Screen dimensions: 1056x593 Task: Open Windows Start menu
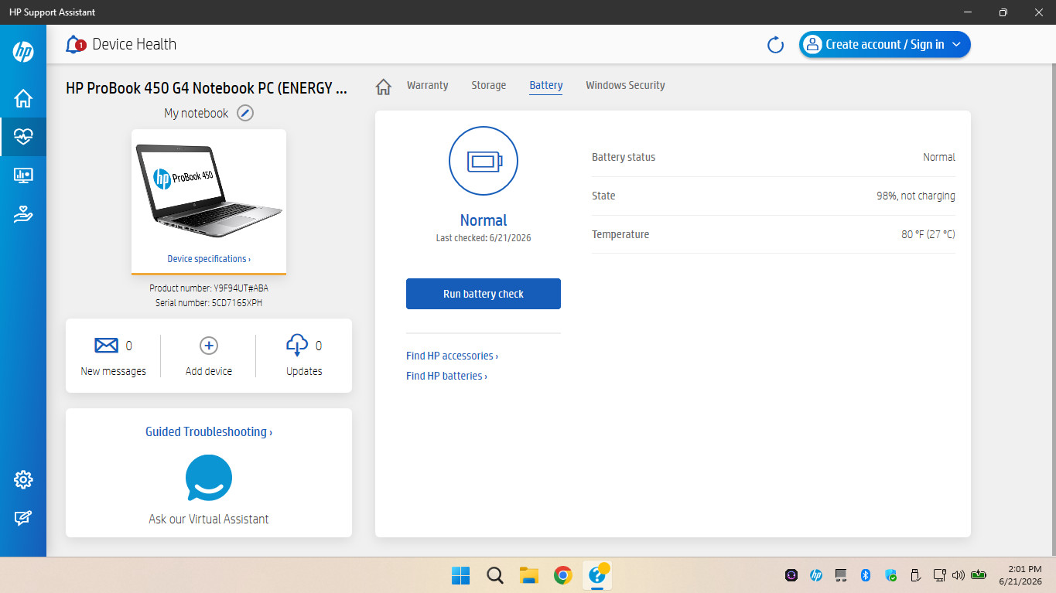pyautogui.click(x=460, y=575)
